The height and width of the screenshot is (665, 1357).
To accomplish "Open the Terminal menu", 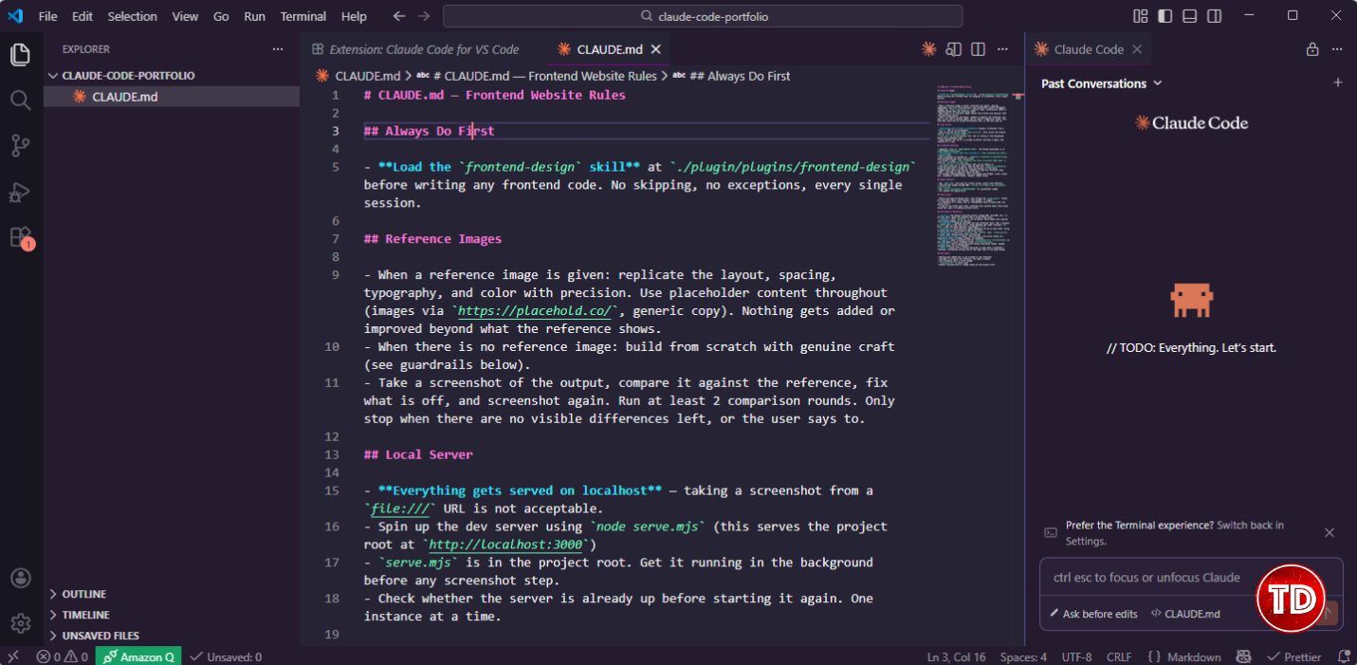I will [x=303, y=16].
